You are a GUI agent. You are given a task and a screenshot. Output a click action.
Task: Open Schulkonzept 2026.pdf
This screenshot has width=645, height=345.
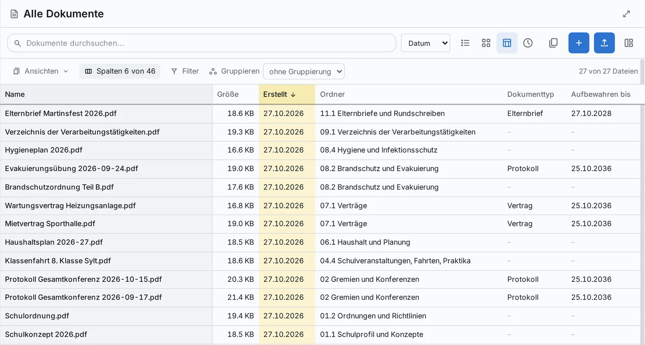pyautogui.click(x=46, y=334)
